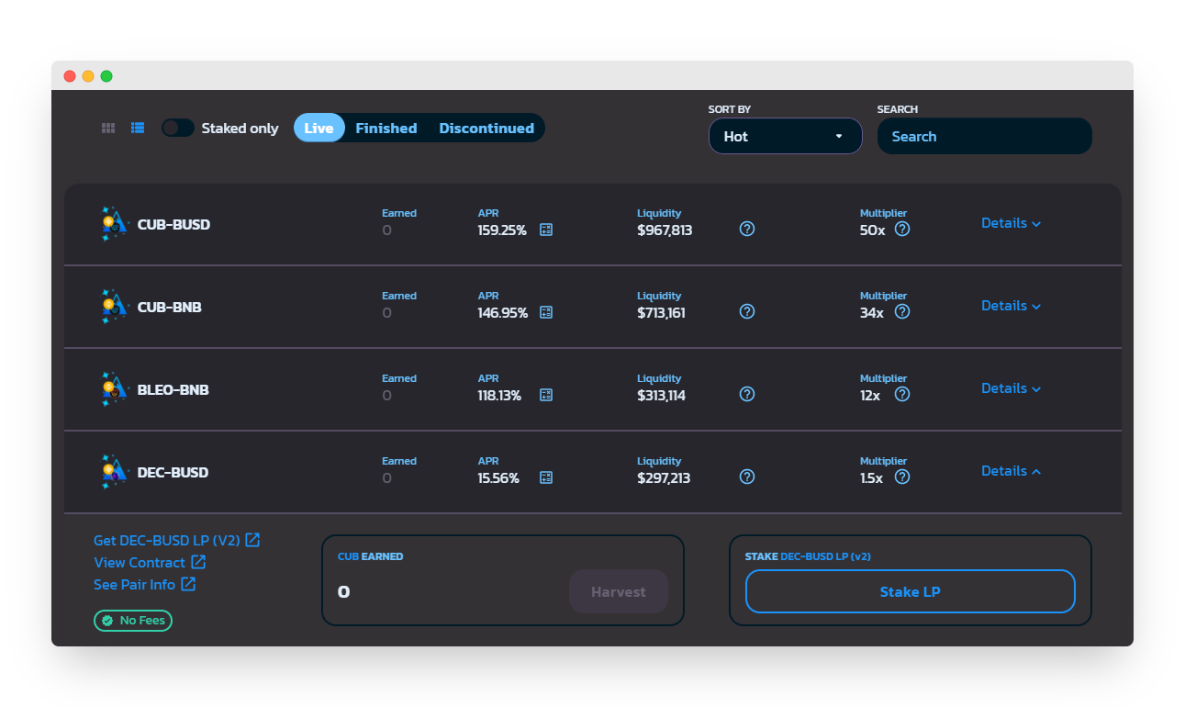1185x707 pixels.
Task: Click the $297,213 liquidity value
Action: click(664, 477)
